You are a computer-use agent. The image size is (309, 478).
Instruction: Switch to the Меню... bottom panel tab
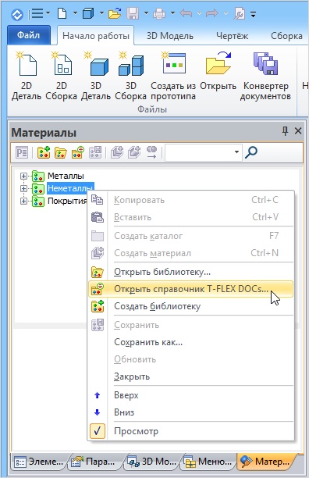point(208,462)
